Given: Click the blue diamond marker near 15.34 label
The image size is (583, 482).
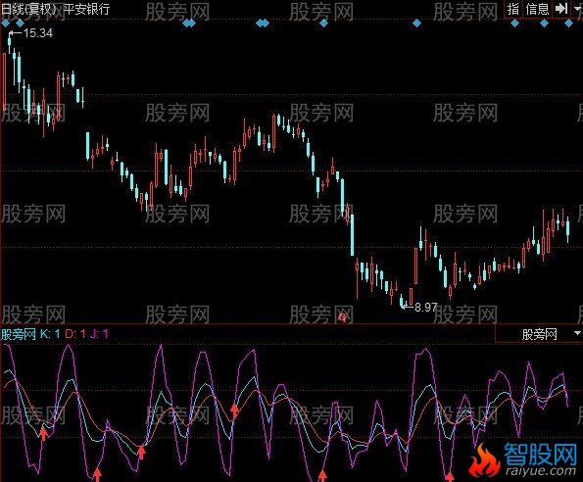Looking at the screenshot, I should click(x=20, y=24).
